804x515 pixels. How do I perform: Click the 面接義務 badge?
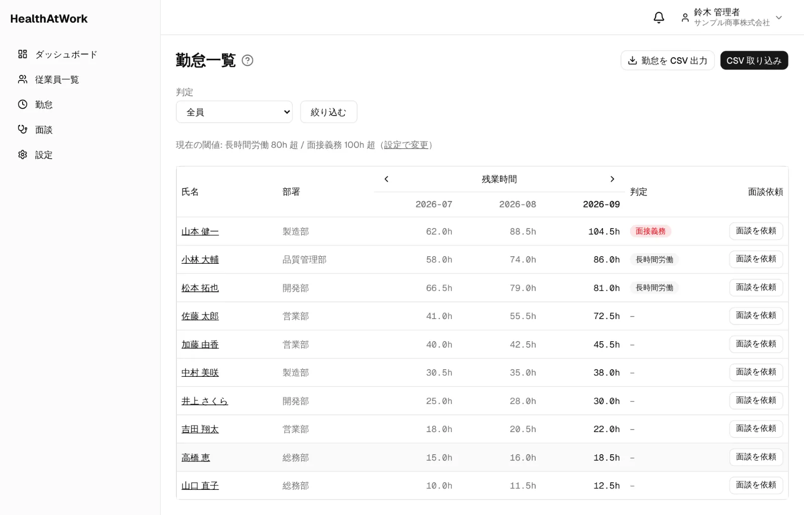click(x=650, y=231)
